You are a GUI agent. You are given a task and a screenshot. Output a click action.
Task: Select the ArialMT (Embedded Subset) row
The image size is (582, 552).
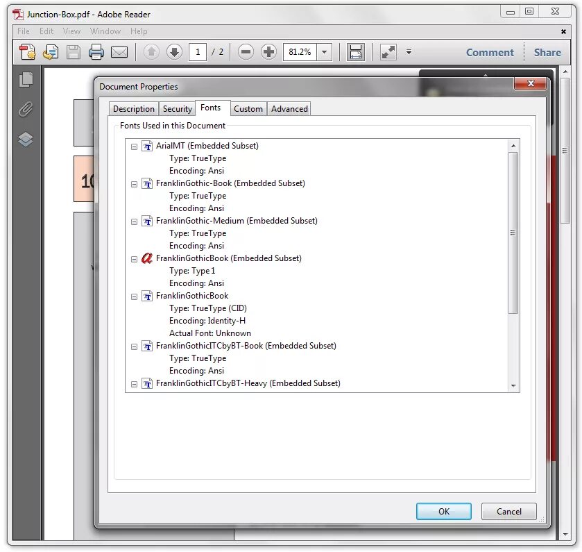(x=207, y=146)
